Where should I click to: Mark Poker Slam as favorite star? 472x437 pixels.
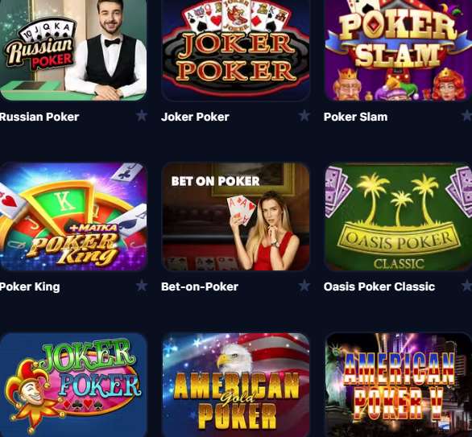(x=467, y=116)
